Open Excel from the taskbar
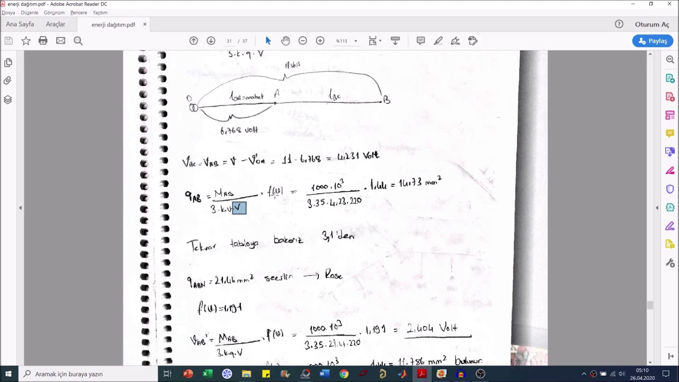 tap(207, 374)
